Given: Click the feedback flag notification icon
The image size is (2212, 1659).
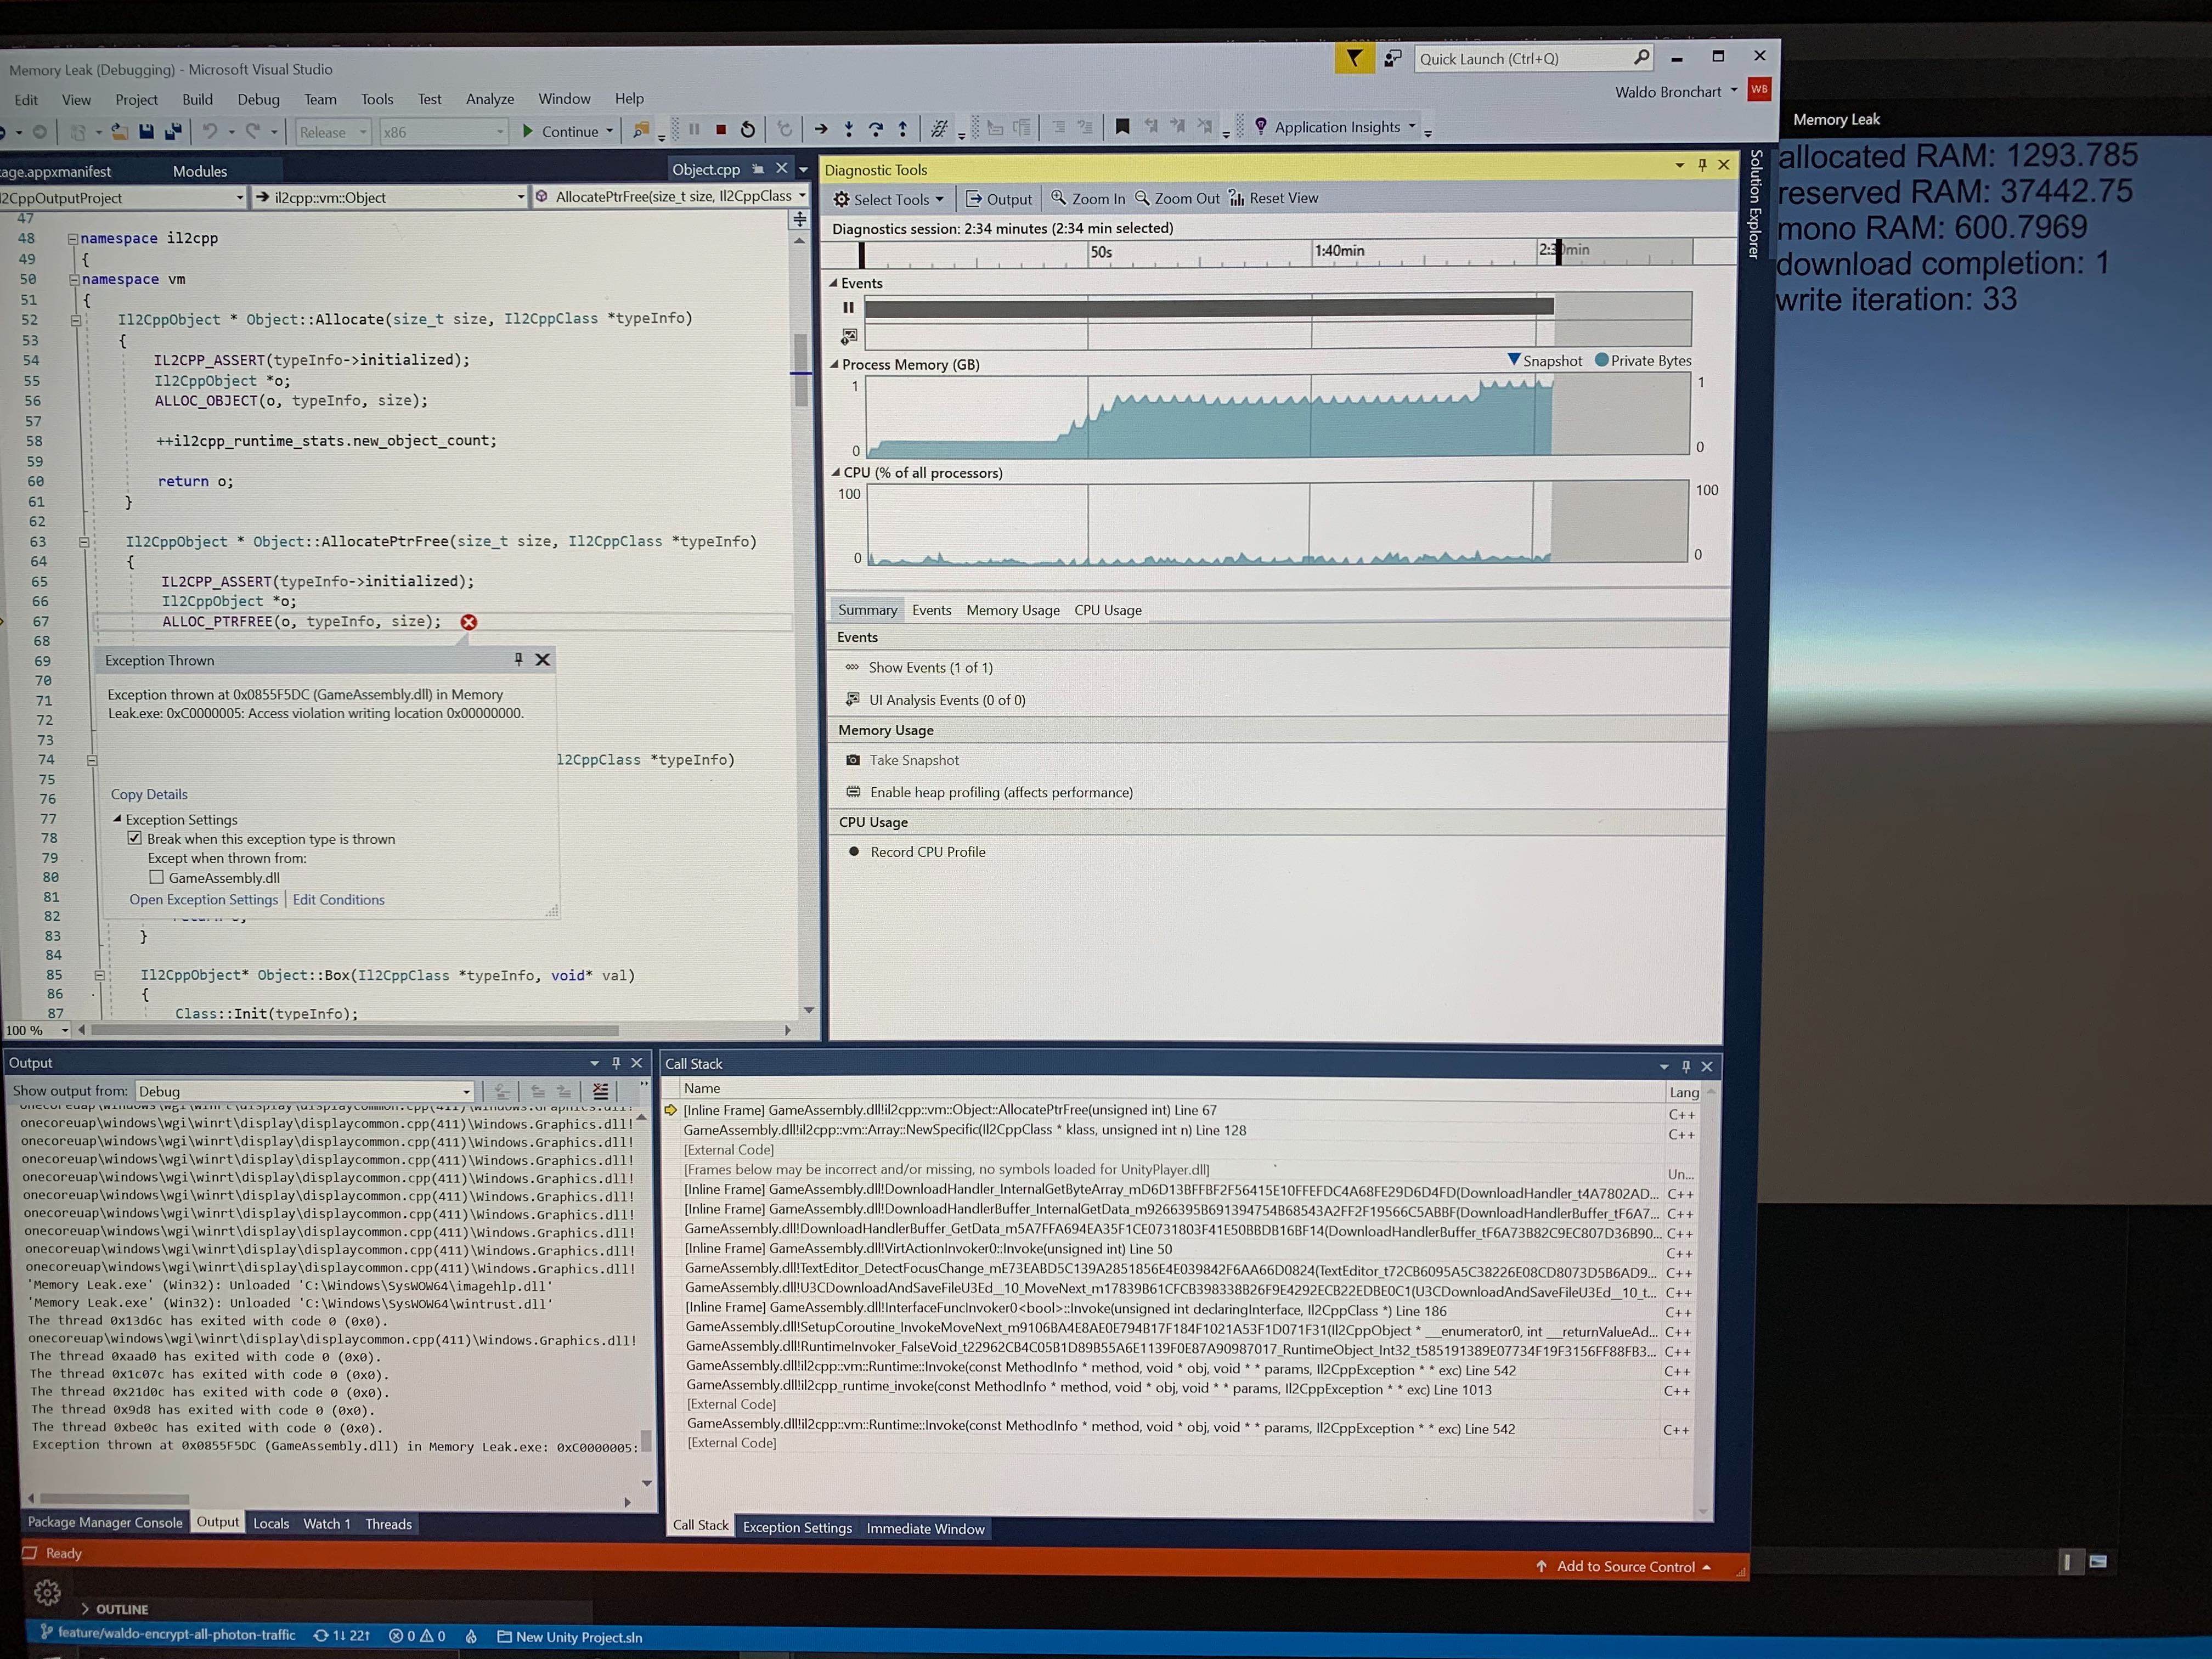Looking at the screenshot, I should [1354, 58].
